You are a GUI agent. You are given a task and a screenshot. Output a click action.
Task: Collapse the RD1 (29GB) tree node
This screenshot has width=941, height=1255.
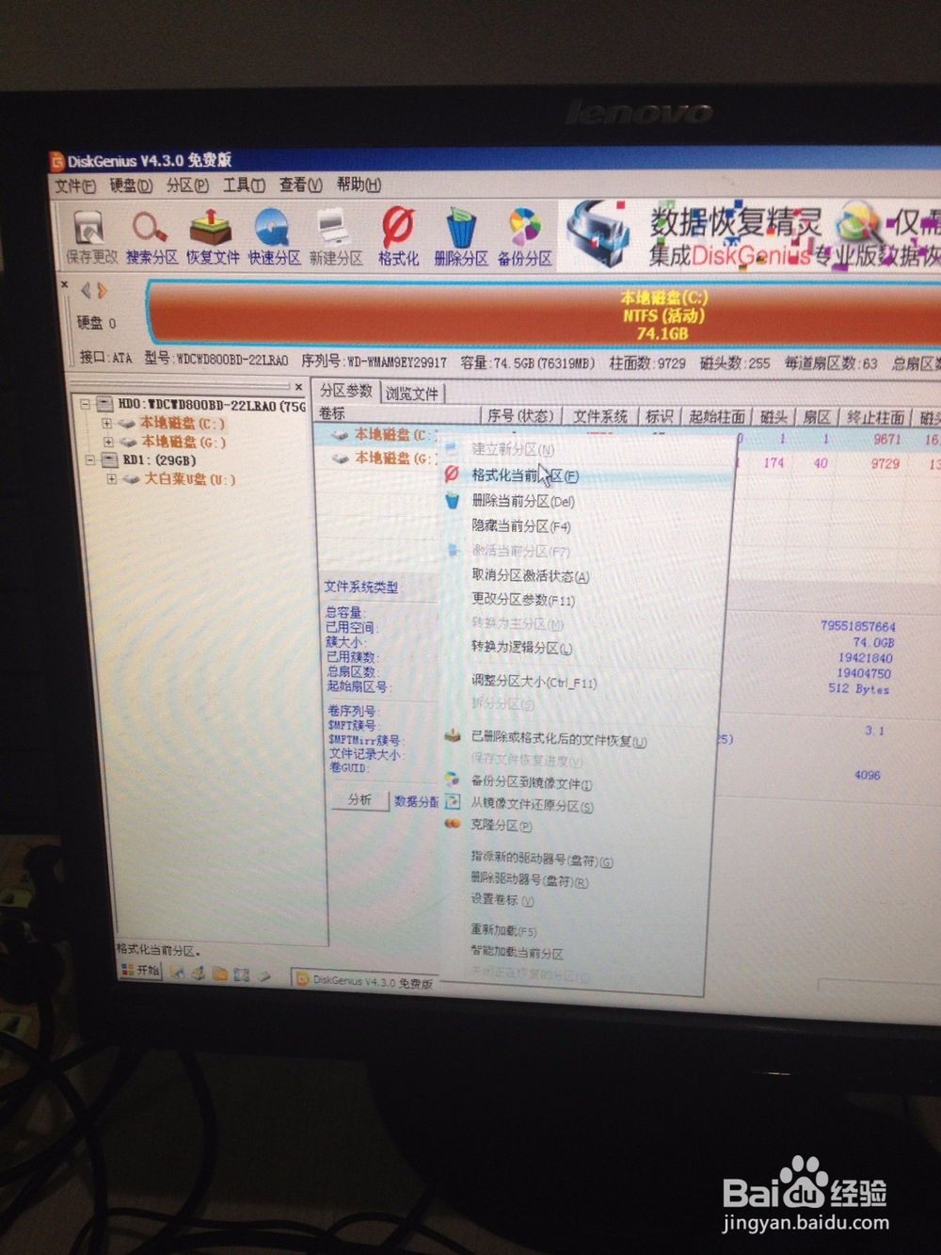point(90,460)
